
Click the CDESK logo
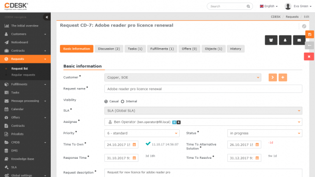coord(16,6)
